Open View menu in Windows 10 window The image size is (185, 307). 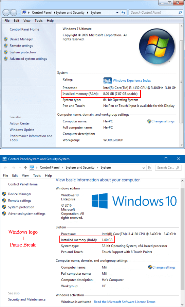tap(25, 176)
